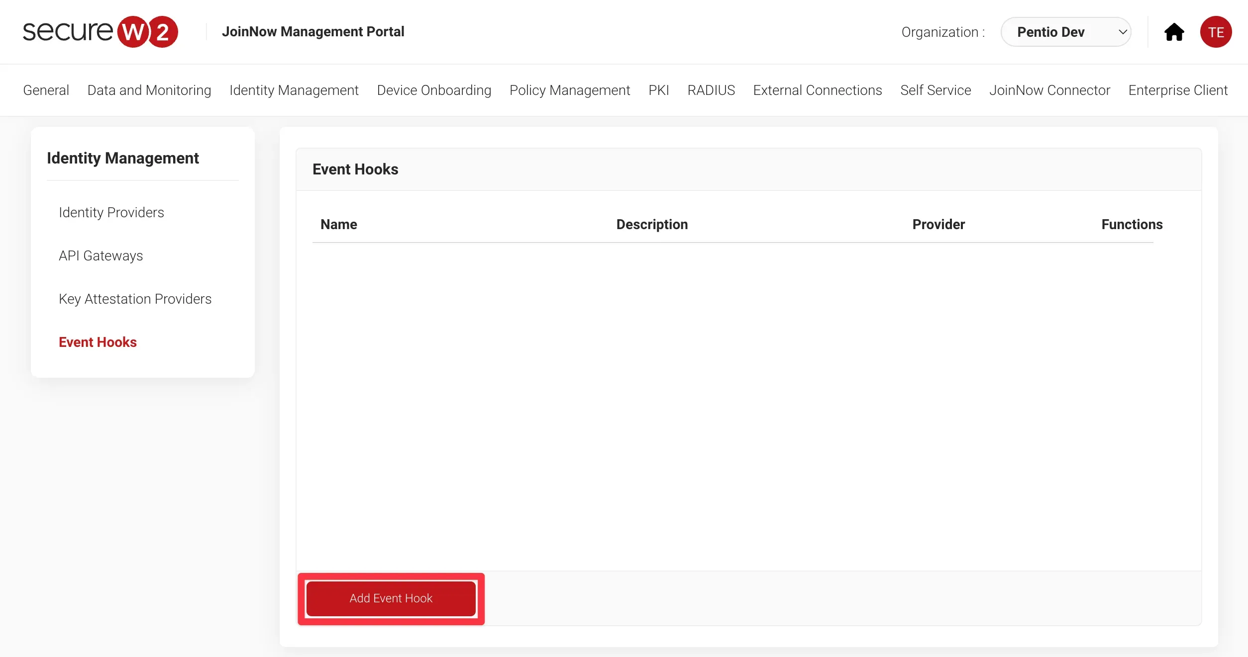Open the General menu

click(x=46, y=90)
